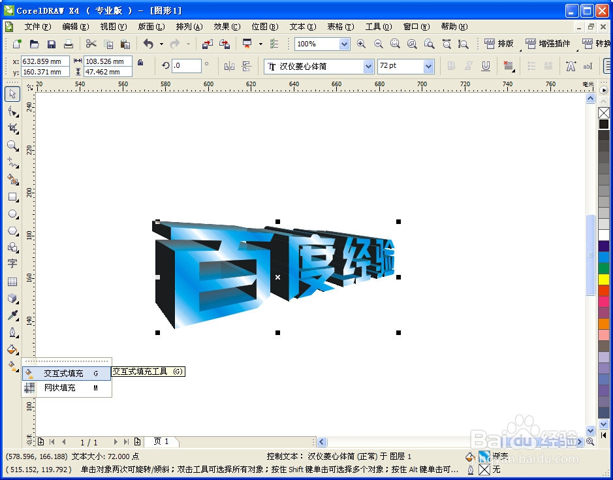Click the x position input field

(45, 61)
